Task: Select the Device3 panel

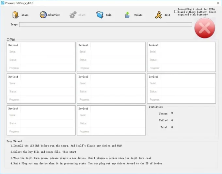Action: coord(182,57)
